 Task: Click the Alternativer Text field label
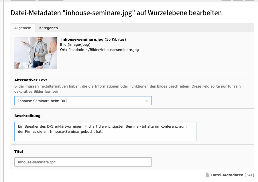(x=31, y=80)
